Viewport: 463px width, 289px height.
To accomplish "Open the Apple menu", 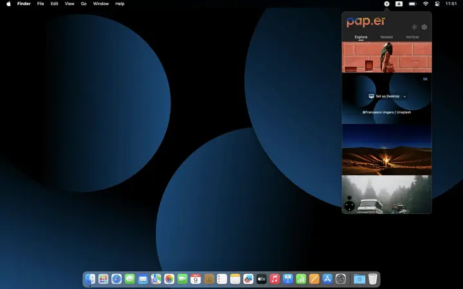I will 9,4.
